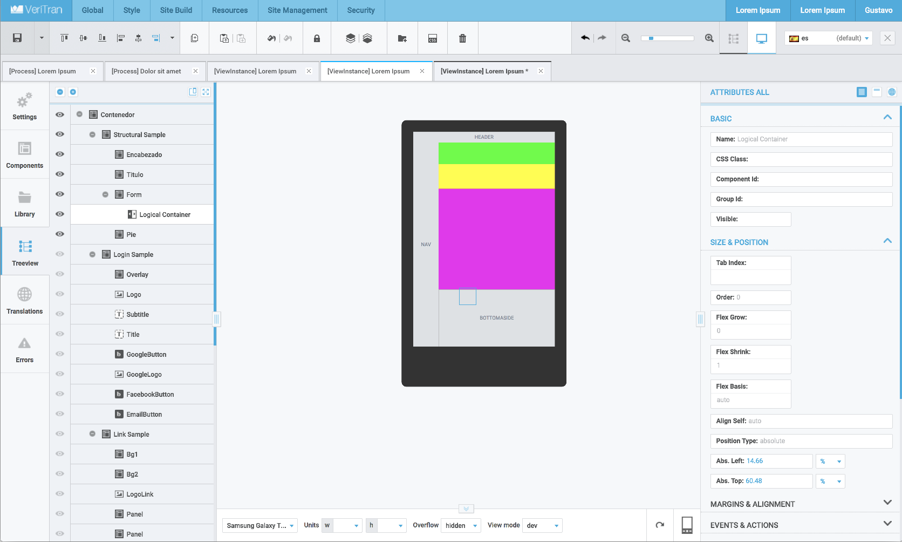Screen dimensions: 902x542
Task: Toggle visibility of Pie row
Action: pos(60,234)
